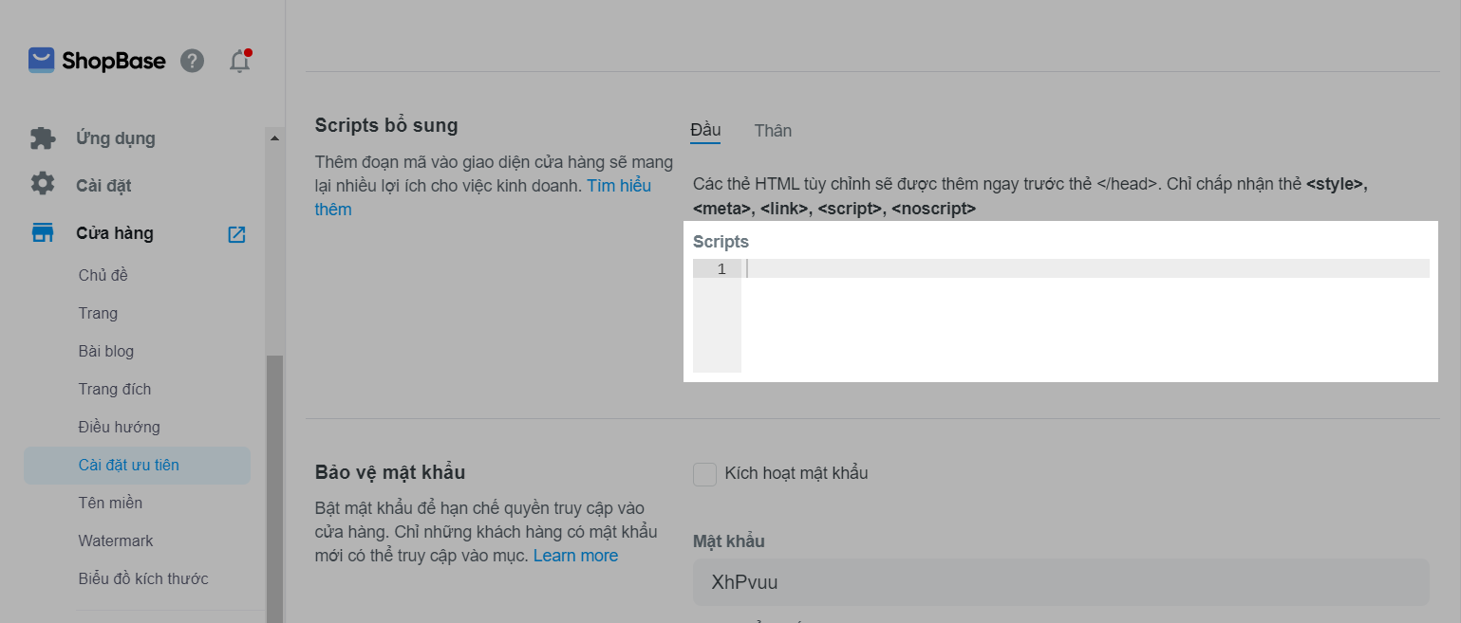The height and width of the screenshot is (623, 1461).
Task: Click the Ứng dụng puzzle icon
Action: pos(43,138)
